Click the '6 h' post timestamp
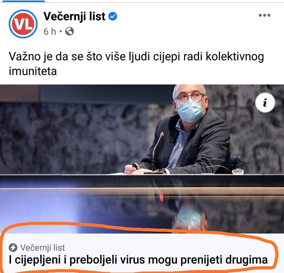This screenshot has width=284, height=273. click(x=50, y=32)
